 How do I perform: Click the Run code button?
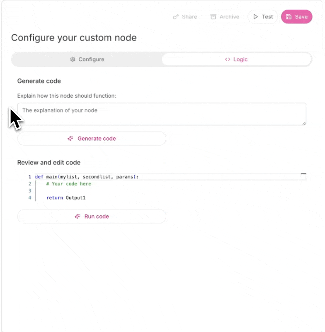coord(91,216)
